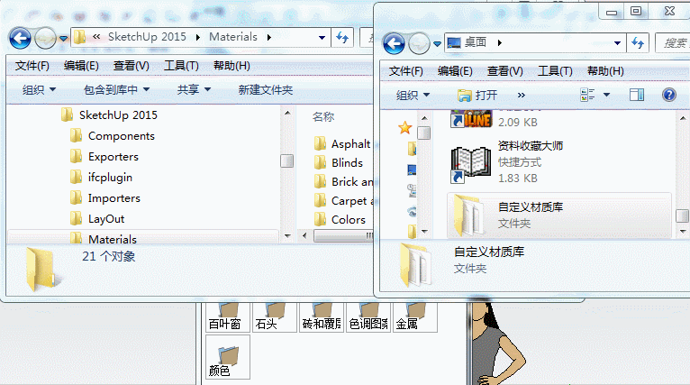Open recent pages dropdown in desktop window

click(x=437, y=44)
